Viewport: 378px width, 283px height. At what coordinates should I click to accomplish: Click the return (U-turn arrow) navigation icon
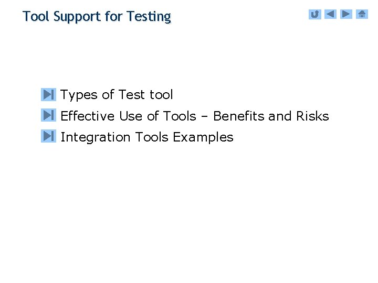click(x=314, y=14)
